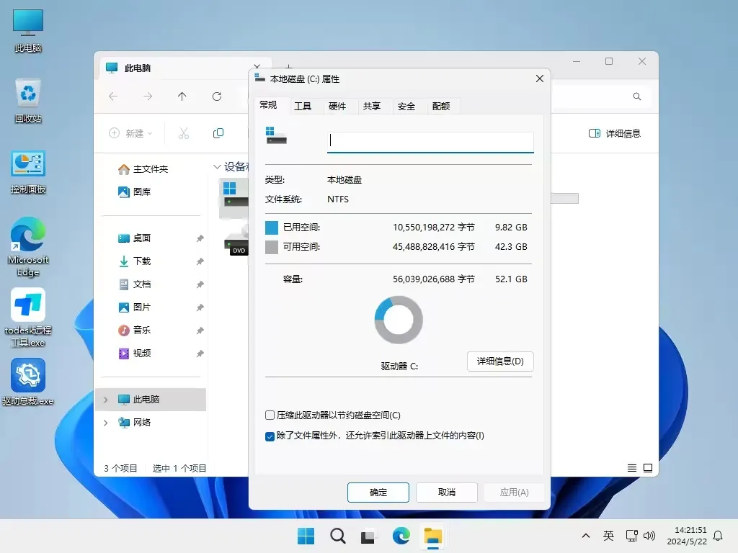
Task: Switch to the 工具 tab
Action: click(303, 106)
